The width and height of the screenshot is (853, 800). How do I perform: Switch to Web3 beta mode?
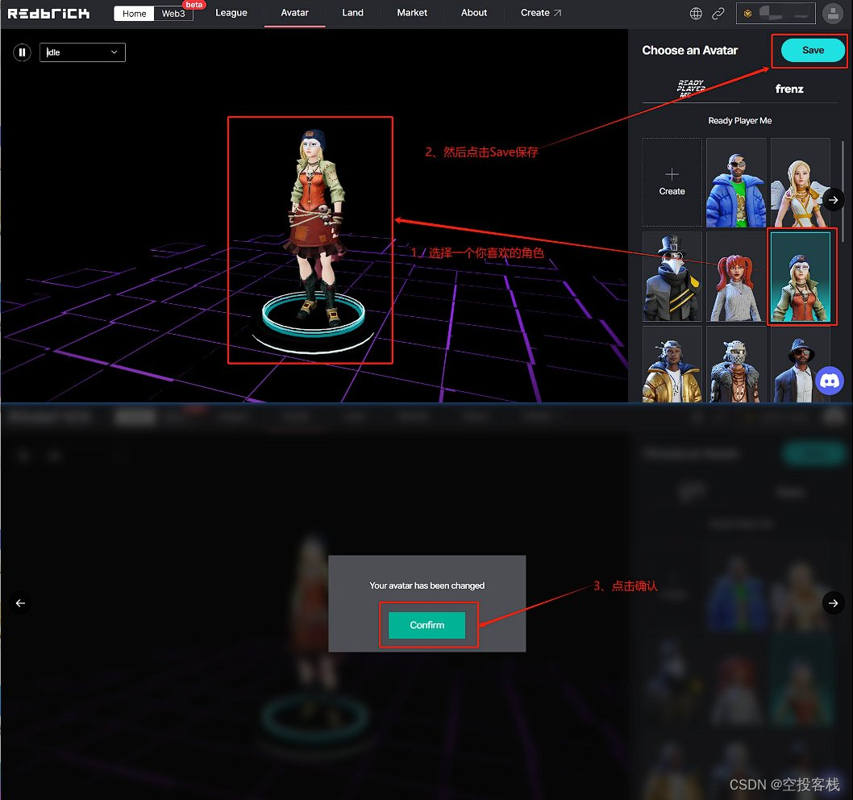click(x=173, y=14)
